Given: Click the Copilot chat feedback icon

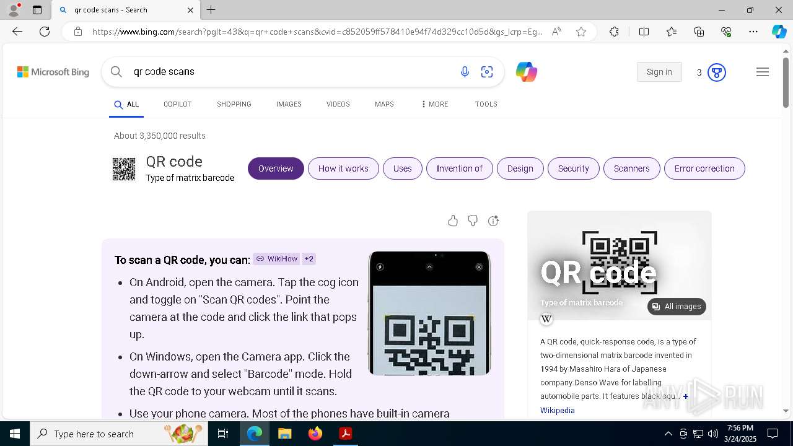Looking at the screenshot, I should tap(493, 221).
